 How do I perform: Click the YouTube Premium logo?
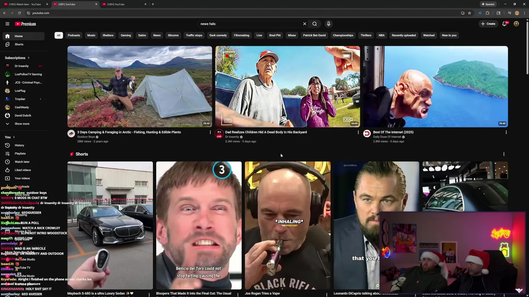point(26,24)
